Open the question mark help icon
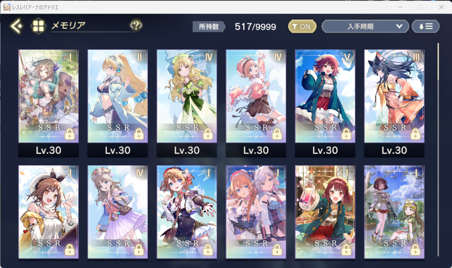Viewport: 452px width, 268px height. point(136,25)
